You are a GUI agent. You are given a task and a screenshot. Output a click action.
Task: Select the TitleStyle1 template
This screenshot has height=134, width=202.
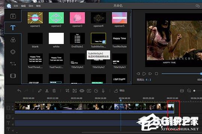click(77, 59)
